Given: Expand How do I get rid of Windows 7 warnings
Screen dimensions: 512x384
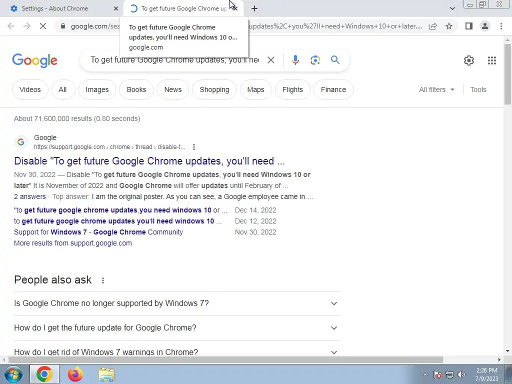Looking at the screenshot, I should pos(177,352).
